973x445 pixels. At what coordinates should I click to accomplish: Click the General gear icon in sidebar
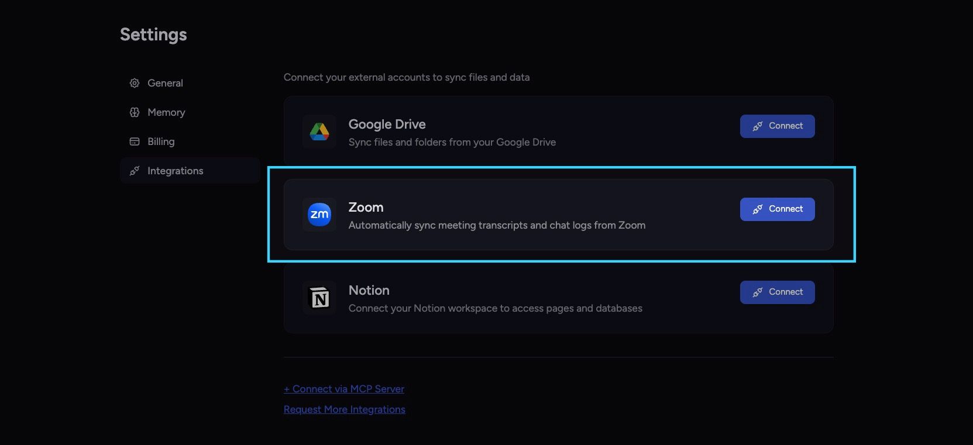click(135, 83)
